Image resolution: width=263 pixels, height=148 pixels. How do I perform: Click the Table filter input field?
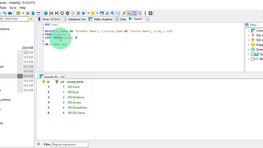(16, 19)
